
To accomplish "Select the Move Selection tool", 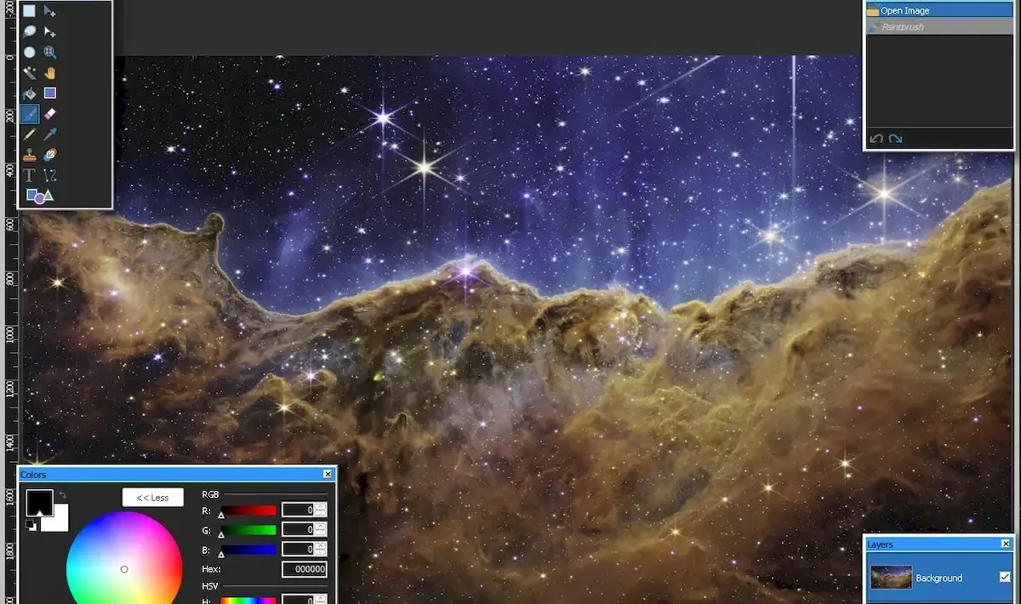I will click(50, 31).
